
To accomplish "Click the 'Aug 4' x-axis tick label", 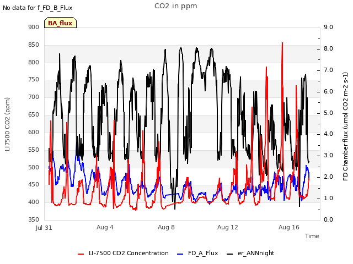I will click(x=105, y=227).
